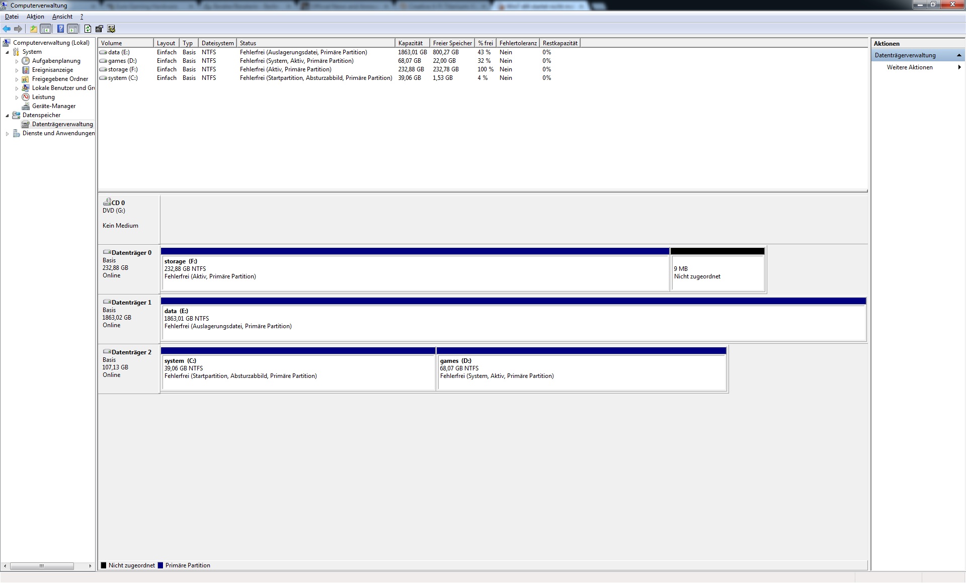Screen dimensions: 966x583
Task: Expand the Aufgabenplanung tree node
Action: (x=17, y=61)
